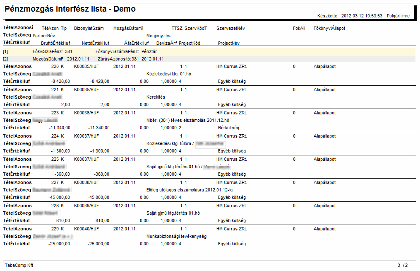Click document number K00039/HUF
Viewport: 420px width, 271px height.
pos(86,206)
